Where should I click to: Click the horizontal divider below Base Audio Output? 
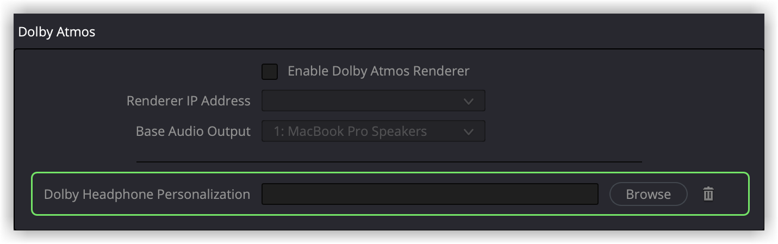pos(389,162)
